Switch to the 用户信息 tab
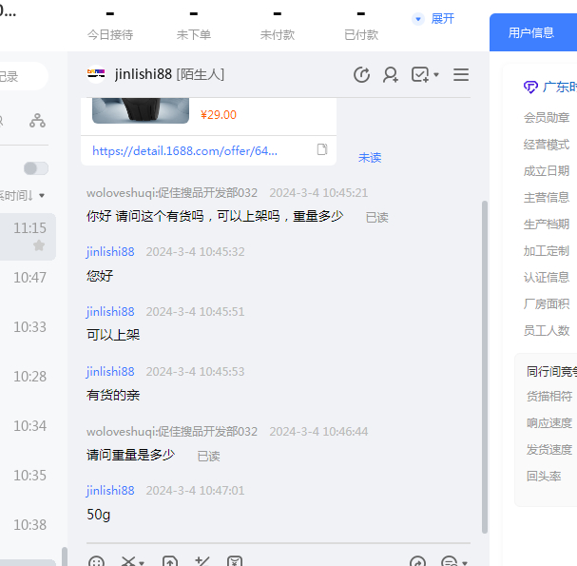The width and height of the screenshot is (577, 566). point(530,32)
